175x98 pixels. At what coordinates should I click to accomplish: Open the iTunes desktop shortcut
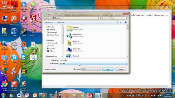click(x=14, y=32)
